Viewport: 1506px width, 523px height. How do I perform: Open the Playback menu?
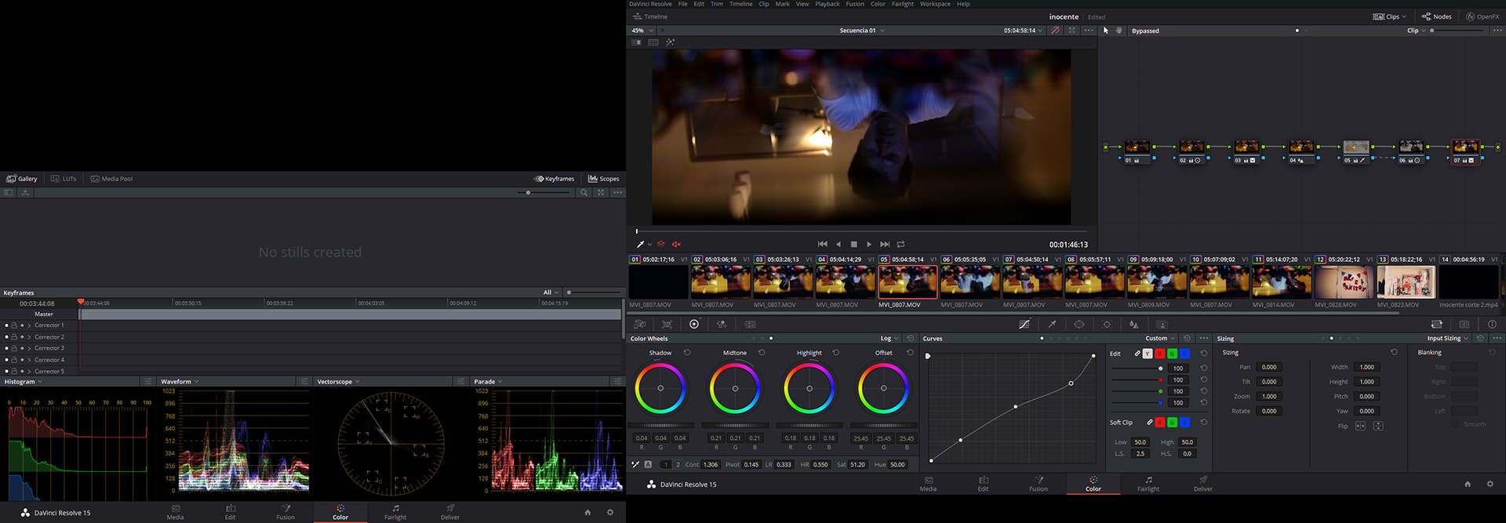[827, 4]
